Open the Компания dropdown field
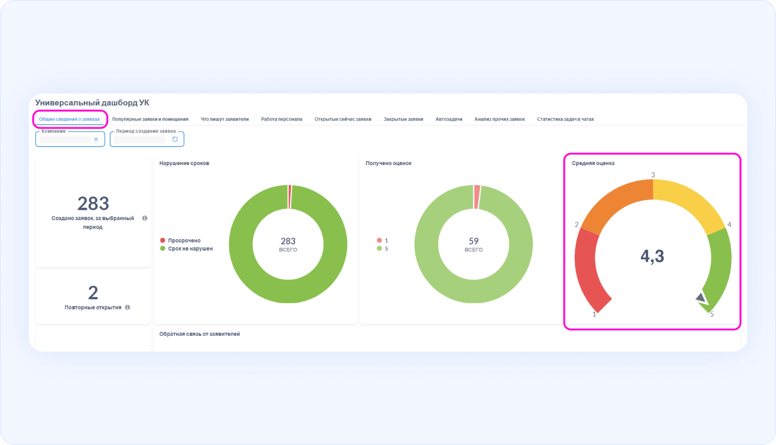Screen dimensions: 776x445 [65, 139]
